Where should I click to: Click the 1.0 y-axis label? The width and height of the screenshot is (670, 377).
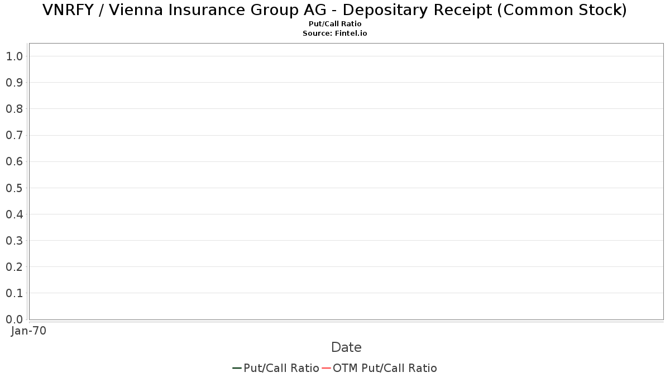pos(15,56)
